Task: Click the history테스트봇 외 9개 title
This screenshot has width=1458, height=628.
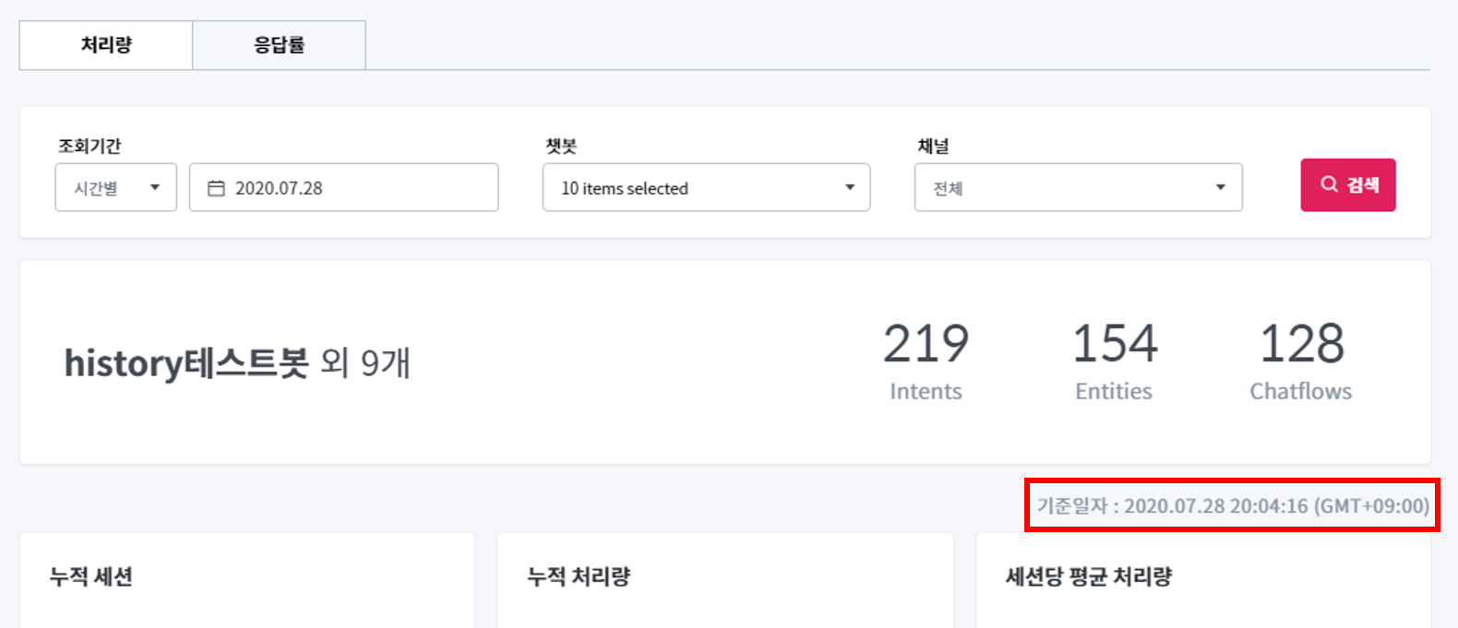Action: (237, 363)
